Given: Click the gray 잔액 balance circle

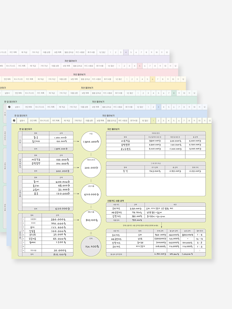Looking at the screenshot, I should (x=91, y=246).
